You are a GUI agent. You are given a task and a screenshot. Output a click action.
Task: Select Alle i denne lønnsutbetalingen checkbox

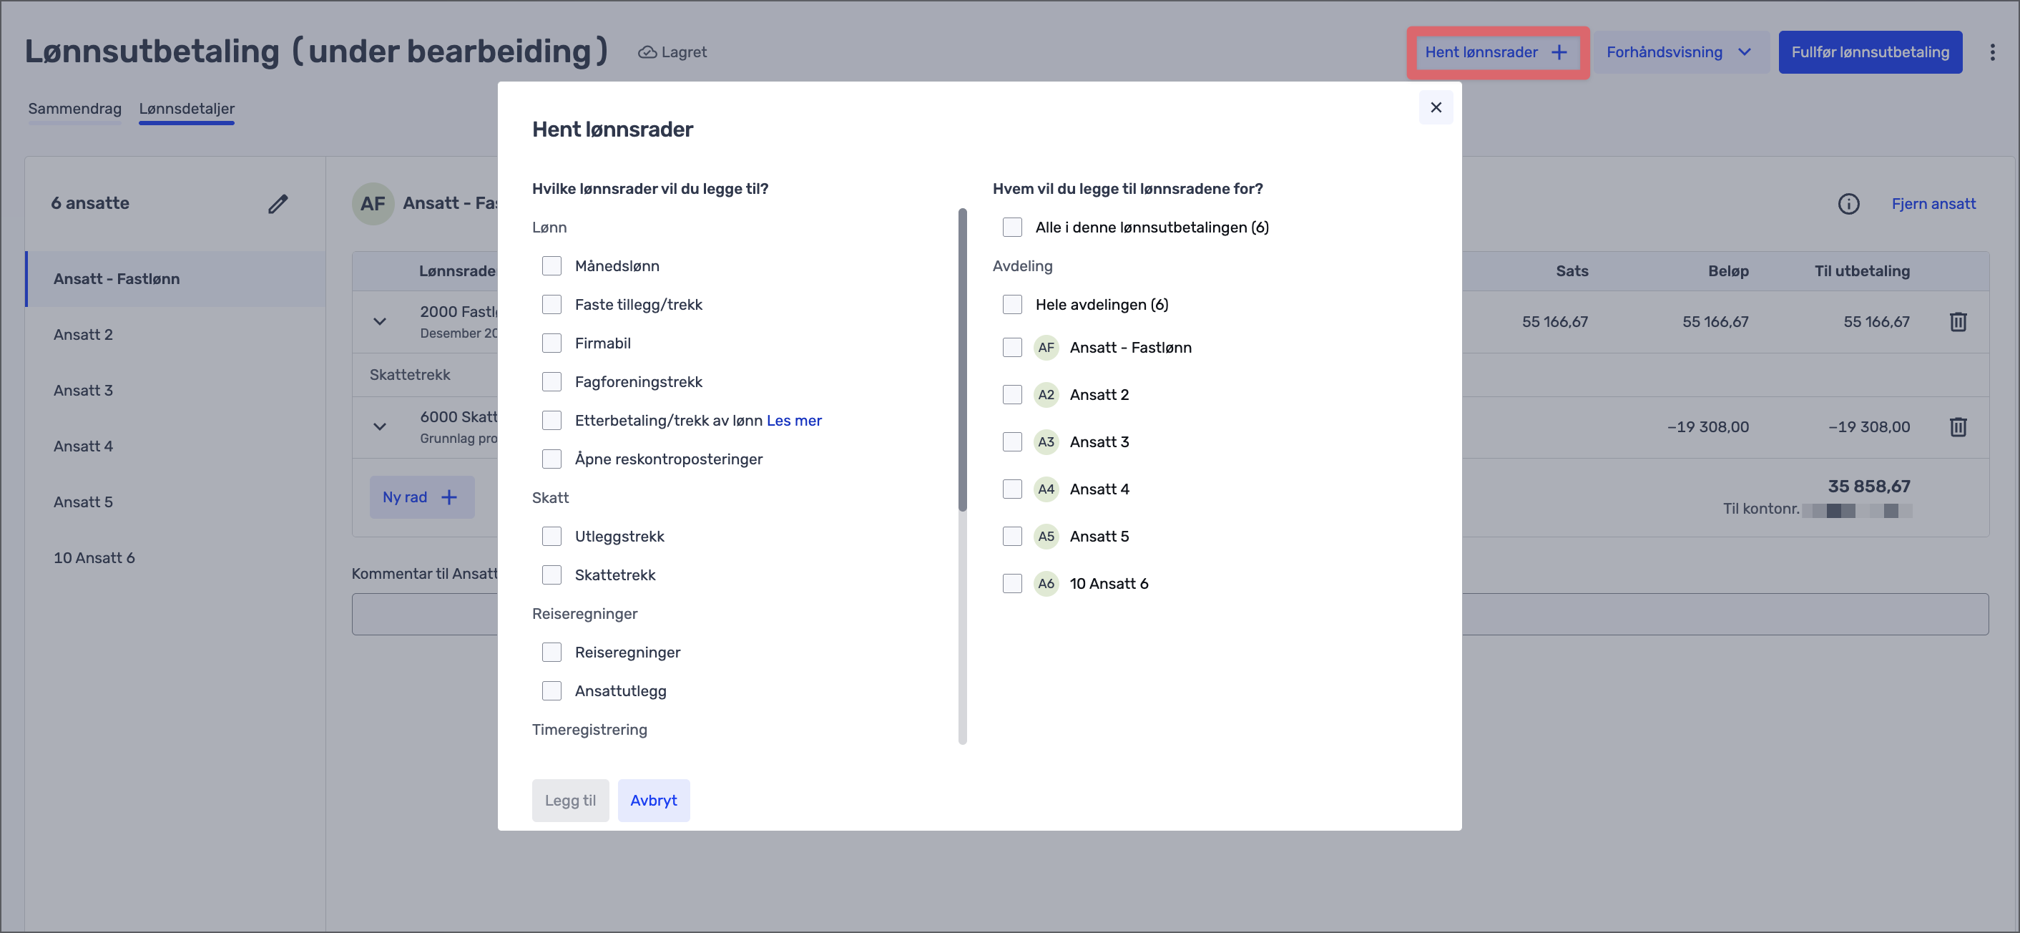click(1012, 228)
